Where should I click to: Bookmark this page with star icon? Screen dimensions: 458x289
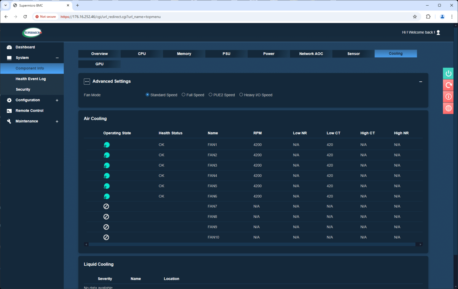tap(415, 17)
